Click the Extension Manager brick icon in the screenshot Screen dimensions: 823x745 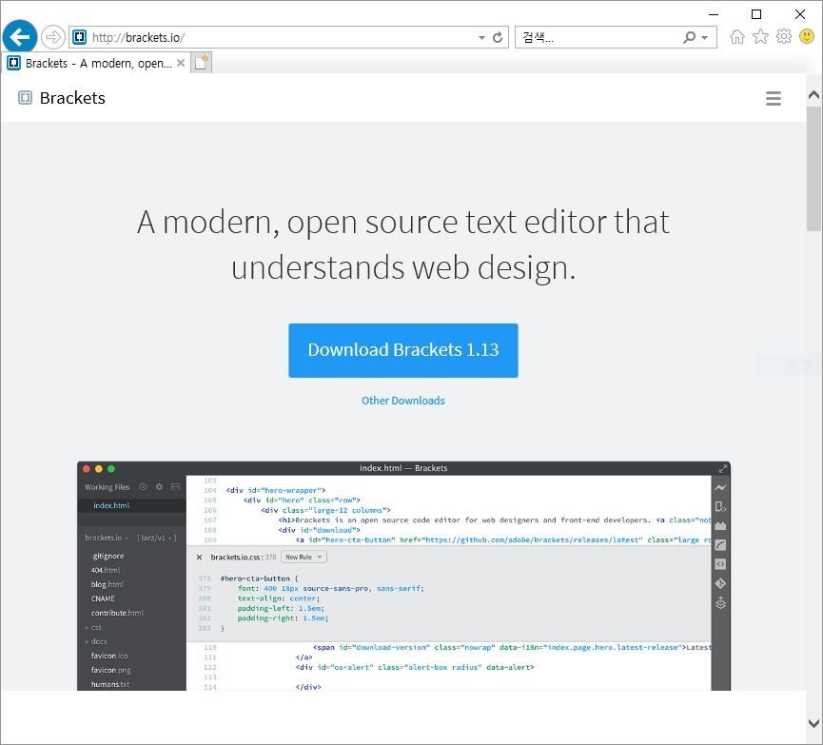point(720,526)
